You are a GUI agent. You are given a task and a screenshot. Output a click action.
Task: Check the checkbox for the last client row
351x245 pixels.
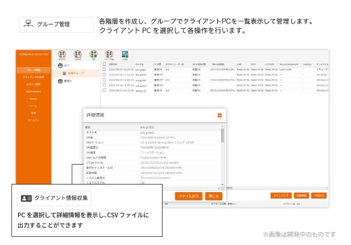point(104,90)
